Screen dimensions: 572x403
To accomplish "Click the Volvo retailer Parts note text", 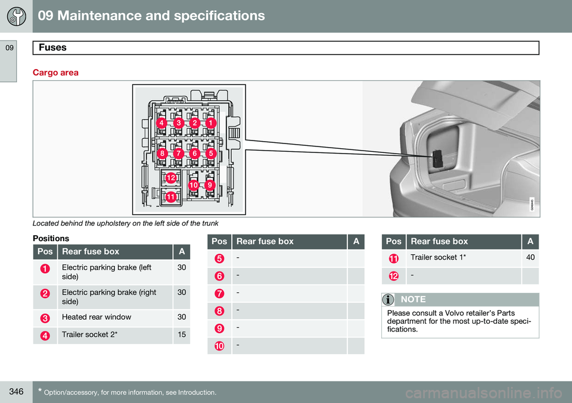I will coord(459,321).
